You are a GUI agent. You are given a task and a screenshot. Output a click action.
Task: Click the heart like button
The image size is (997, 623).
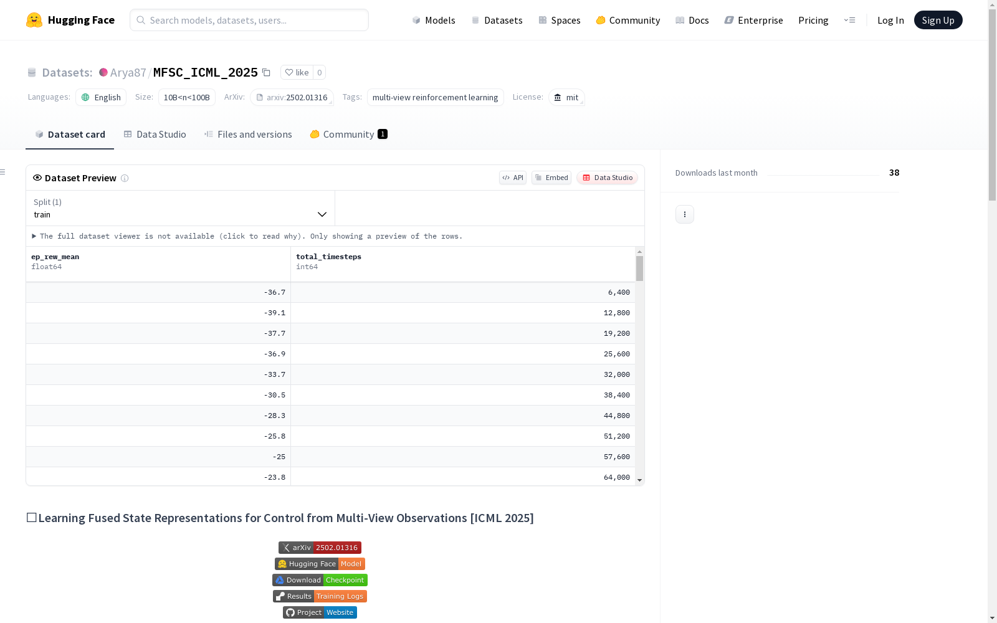297,72
